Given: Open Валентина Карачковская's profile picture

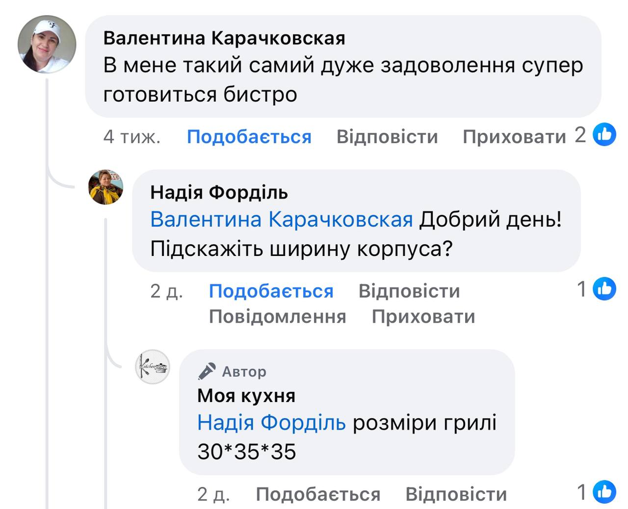Looking at the screenshot, I should [48, 44].
